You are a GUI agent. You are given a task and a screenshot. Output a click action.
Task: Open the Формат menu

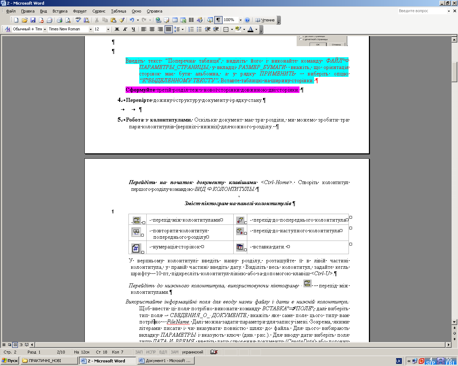[80, 11]
